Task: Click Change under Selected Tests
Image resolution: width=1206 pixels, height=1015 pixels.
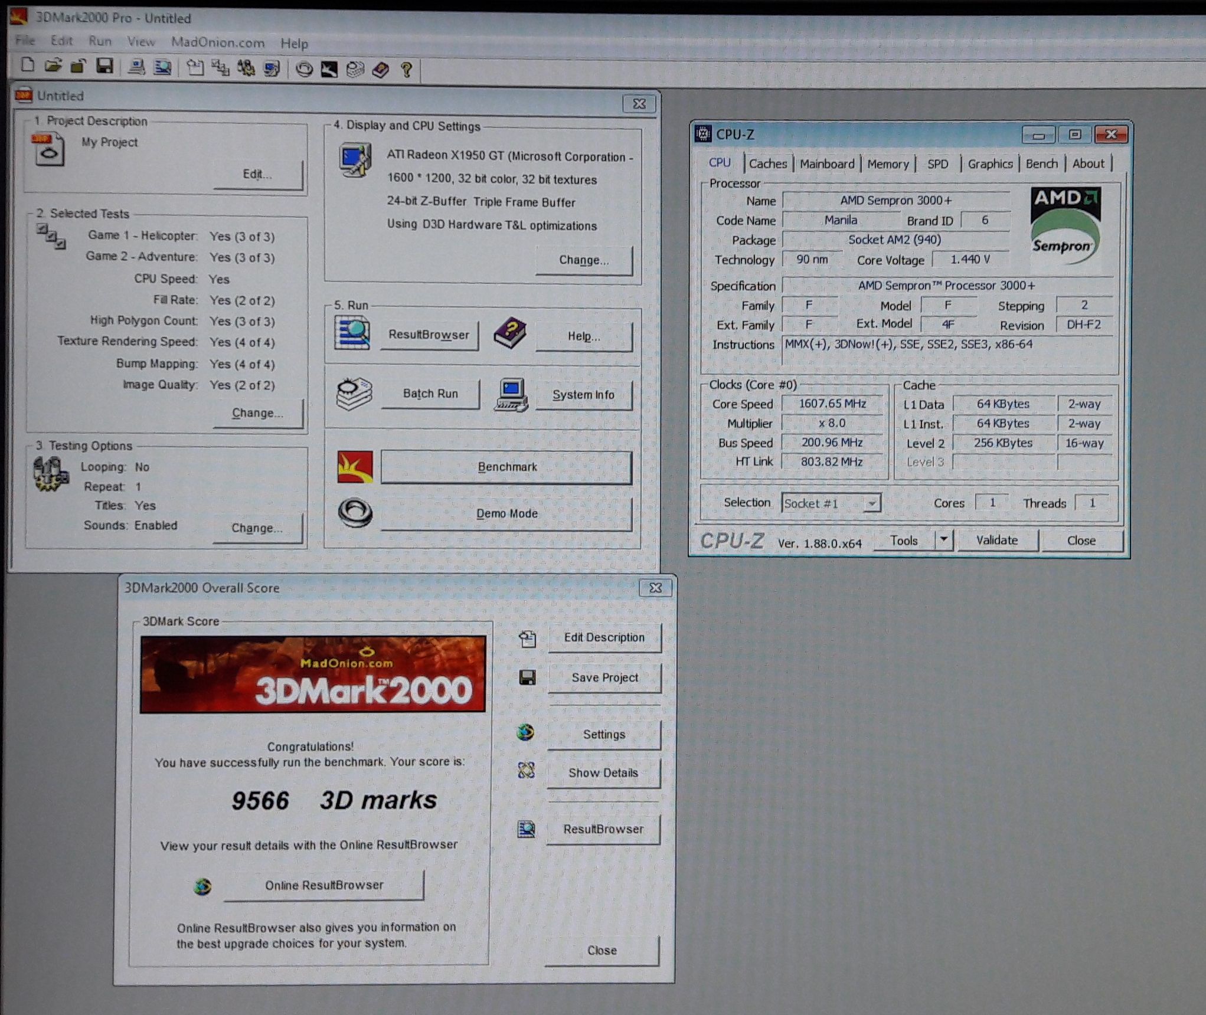Action: tap(257, 413)
